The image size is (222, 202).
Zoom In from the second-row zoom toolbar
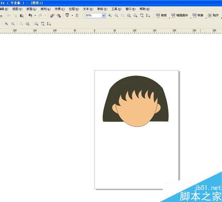(x=6, y=24)
